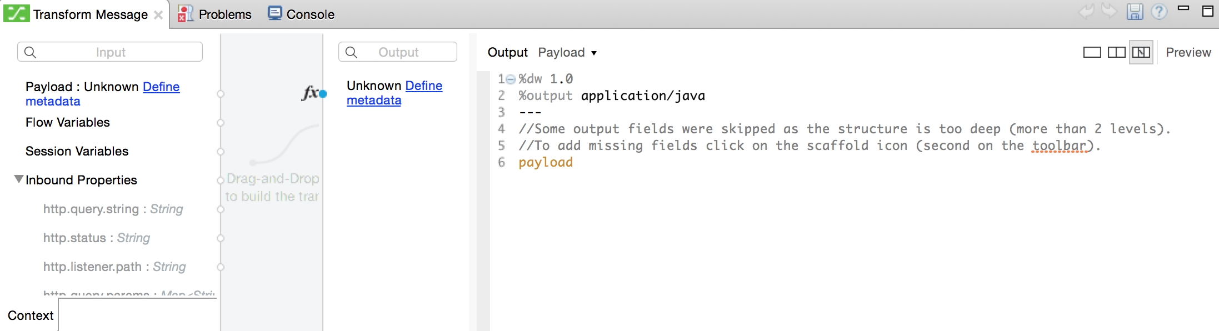The image size is (1219, 331).
Task: Click the payload expression on line 6
Action: (546, 162)
